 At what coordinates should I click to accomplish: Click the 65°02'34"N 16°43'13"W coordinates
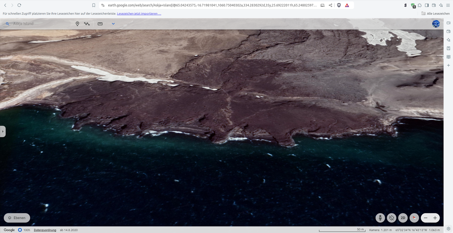click(x=412, y=230)
